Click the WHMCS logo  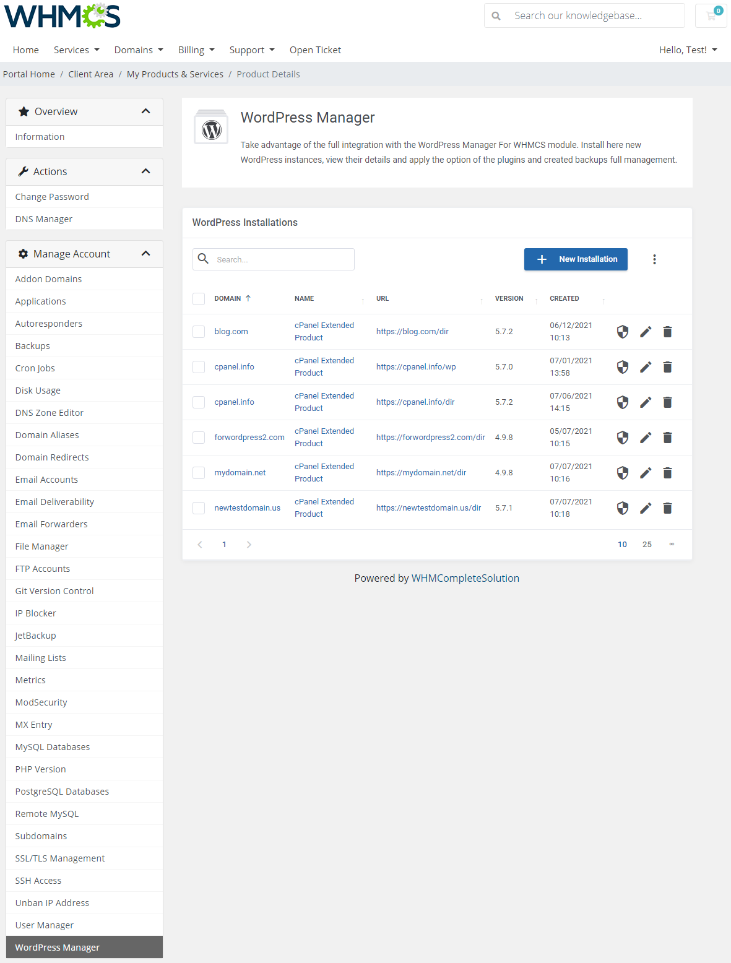pos(63,16)
